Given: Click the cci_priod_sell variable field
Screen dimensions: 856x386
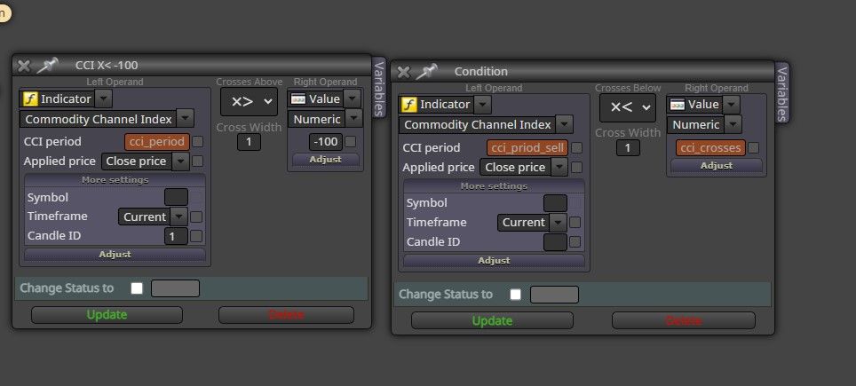Looking at the screenshot, I should coord(527,148).
